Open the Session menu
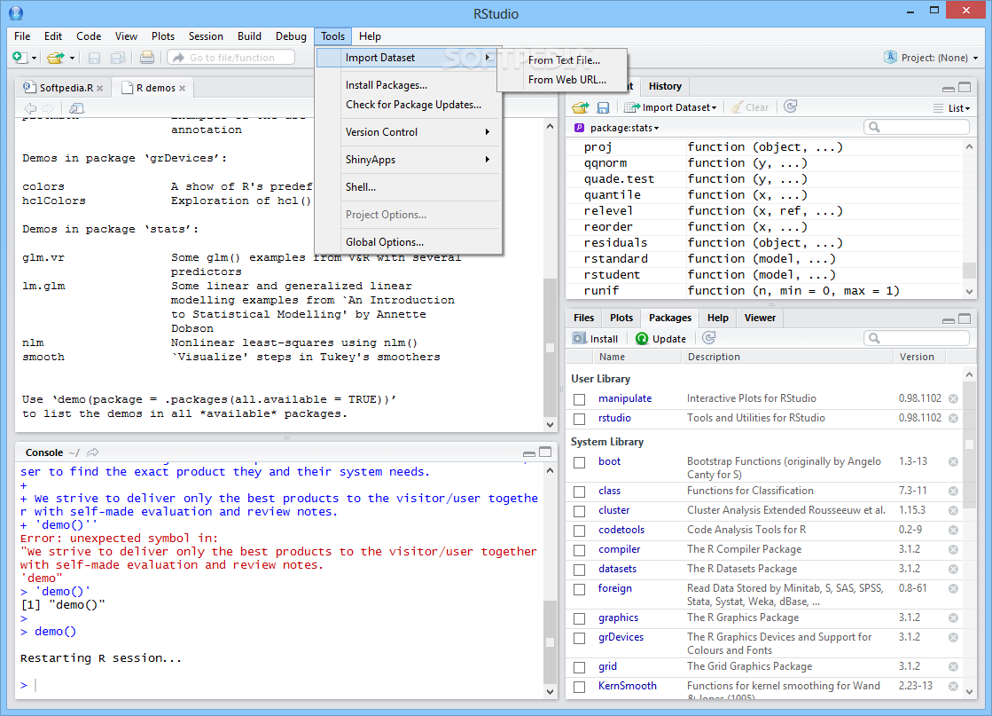The image size is (992, 716). click(x=206, y=36)
